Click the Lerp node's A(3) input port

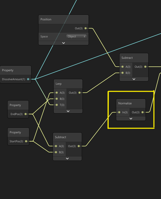pyautogui.click(x=57, y=93)
